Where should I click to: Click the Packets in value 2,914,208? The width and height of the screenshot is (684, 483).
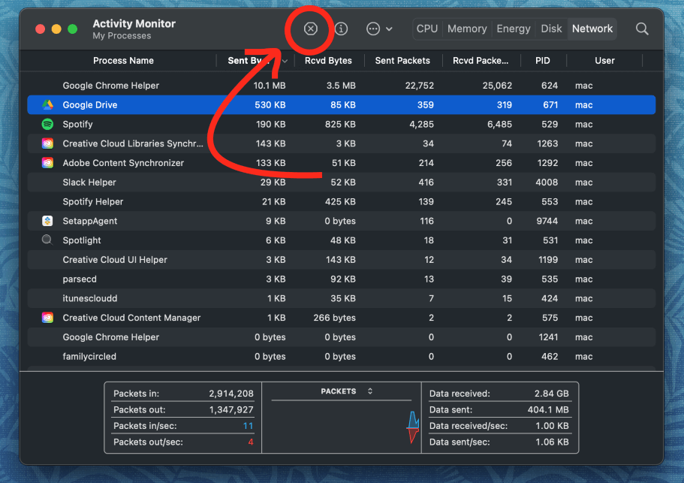231,394
